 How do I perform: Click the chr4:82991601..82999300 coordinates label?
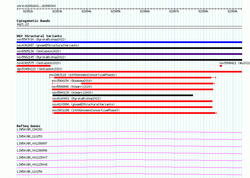[x=36, y=6]
